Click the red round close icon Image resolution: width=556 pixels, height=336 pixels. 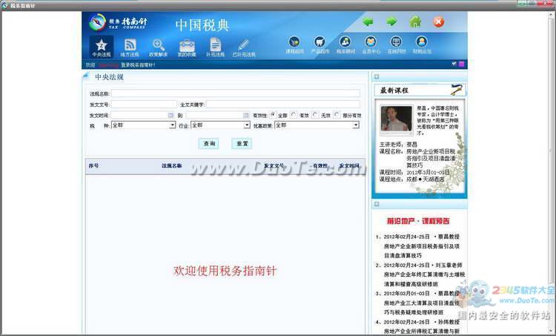439,22
